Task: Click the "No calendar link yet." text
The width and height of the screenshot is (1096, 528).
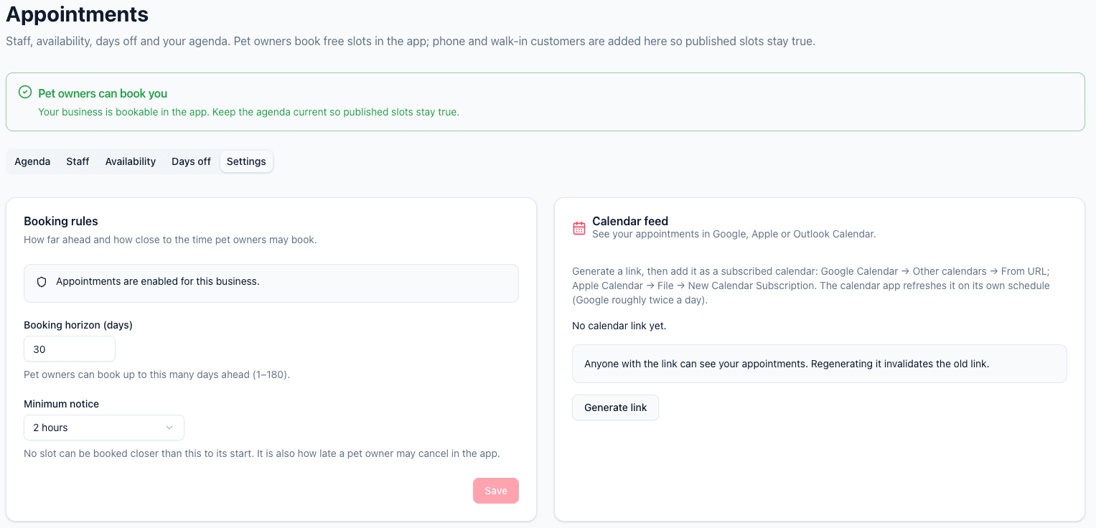Action: pyautogui.click(x=619, y=326)
